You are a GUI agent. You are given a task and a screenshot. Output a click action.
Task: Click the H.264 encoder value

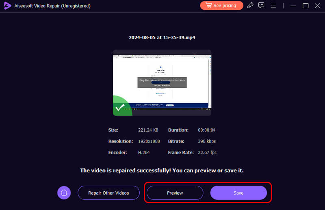tap(144, 153)
